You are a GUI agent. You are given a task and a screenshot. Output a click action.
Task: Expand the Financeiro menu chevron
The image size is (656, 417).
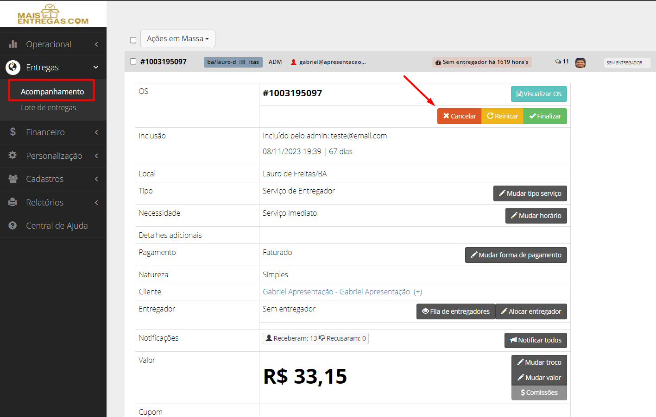tap(96, 132)
